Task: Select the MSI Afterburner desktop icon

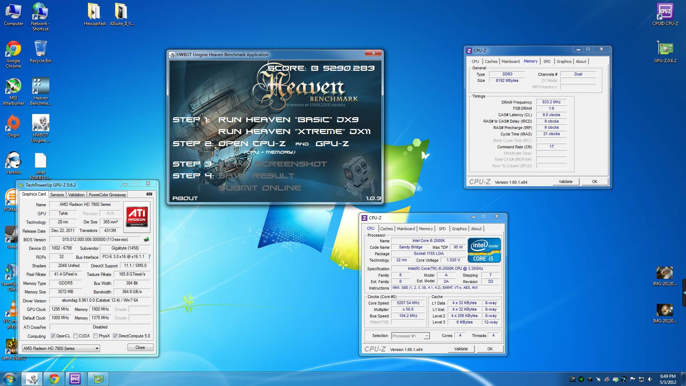Action: click(x=14, y=91)
